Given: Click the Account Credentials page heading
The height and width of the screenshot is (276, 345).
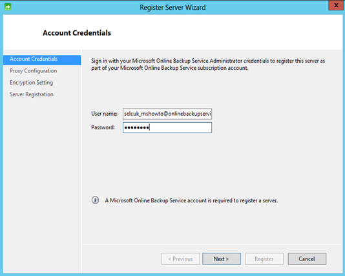Looking at the screenshot, I should [77, 33].
